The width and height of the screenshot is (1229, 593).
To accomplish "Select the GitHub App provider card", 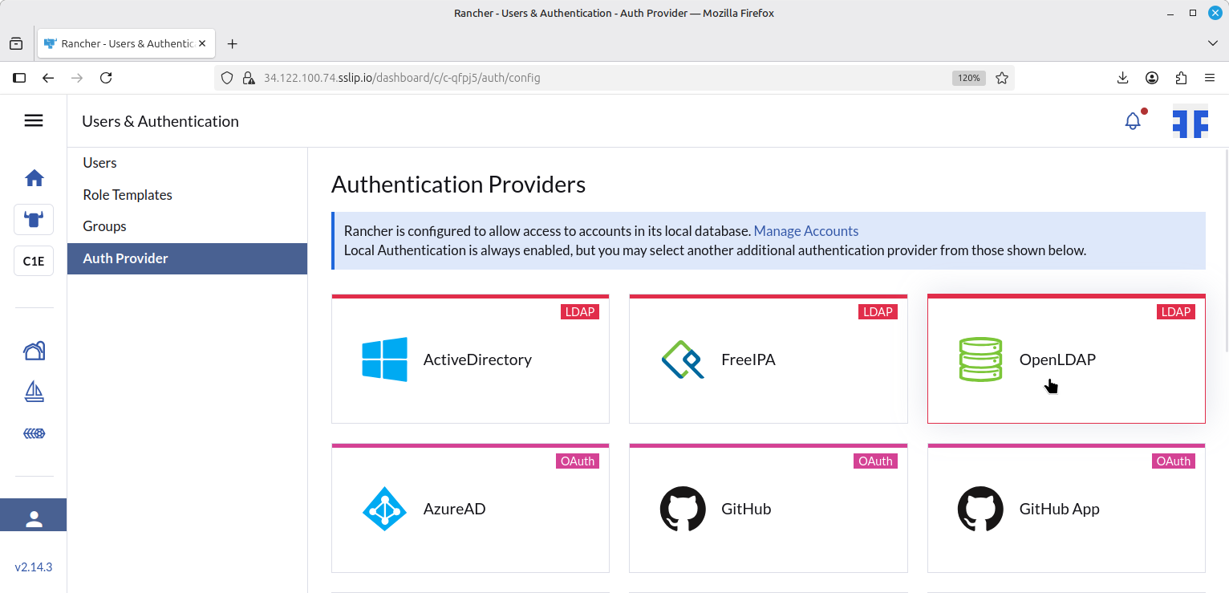I will (1066, 508).
